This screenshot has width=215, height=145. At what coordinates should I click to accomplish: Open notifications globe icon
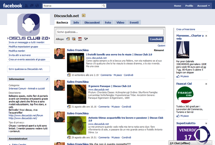click(x=37, y=6)
